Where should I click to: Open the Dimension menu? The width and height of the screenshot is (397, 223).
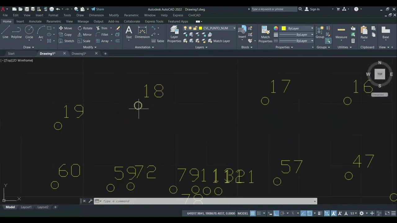point(96,15)
